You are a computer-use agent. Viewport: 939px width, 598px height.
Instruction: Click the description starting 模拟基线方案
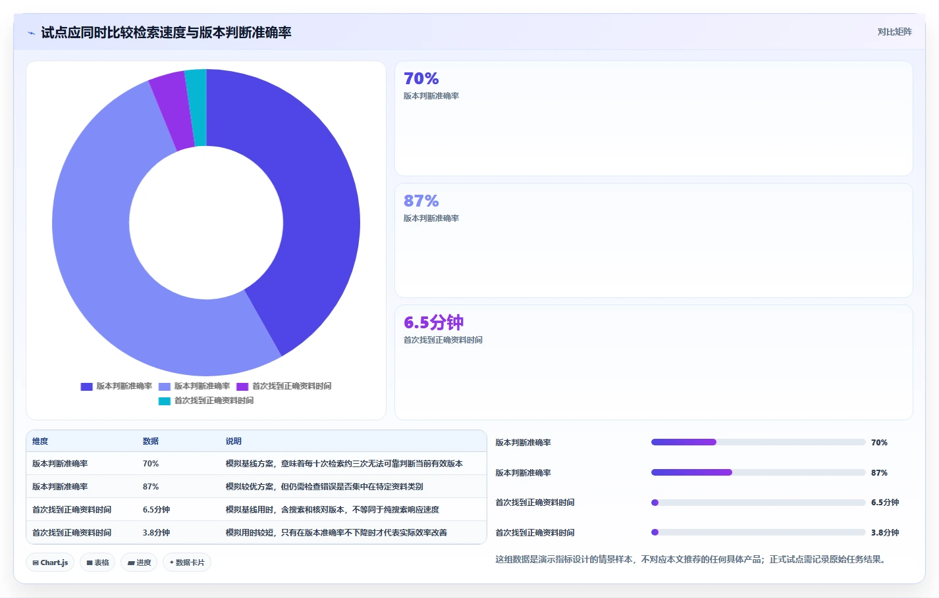pyautogui.click(x=344, y=464)
